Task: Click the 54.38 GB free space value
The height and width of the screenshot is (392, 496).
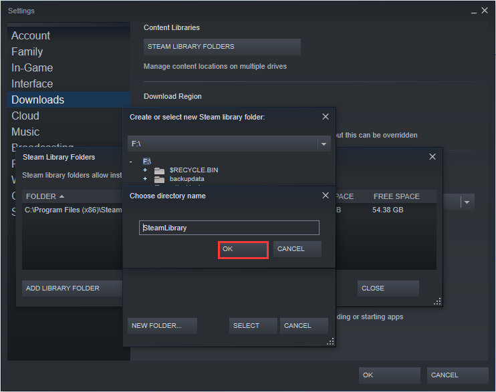Action: point(388,210)
